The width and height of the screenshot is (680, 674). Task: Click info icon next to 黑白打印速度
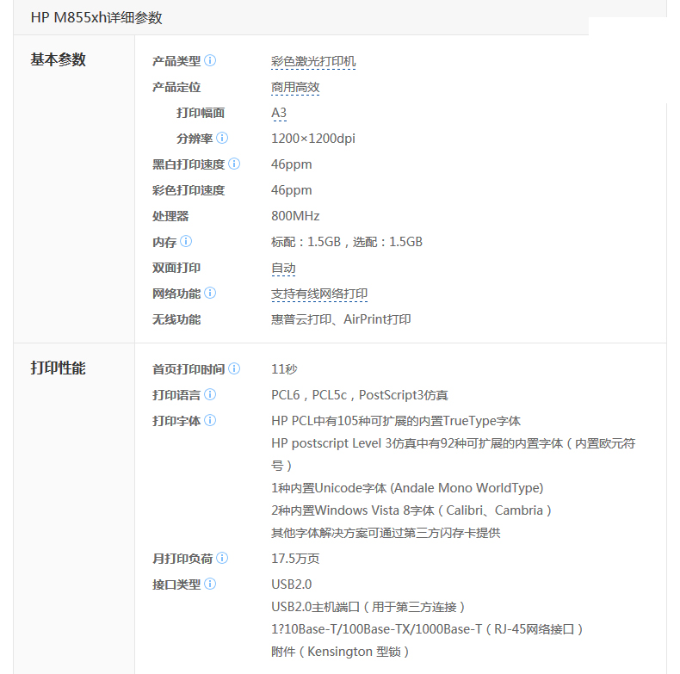234,164
